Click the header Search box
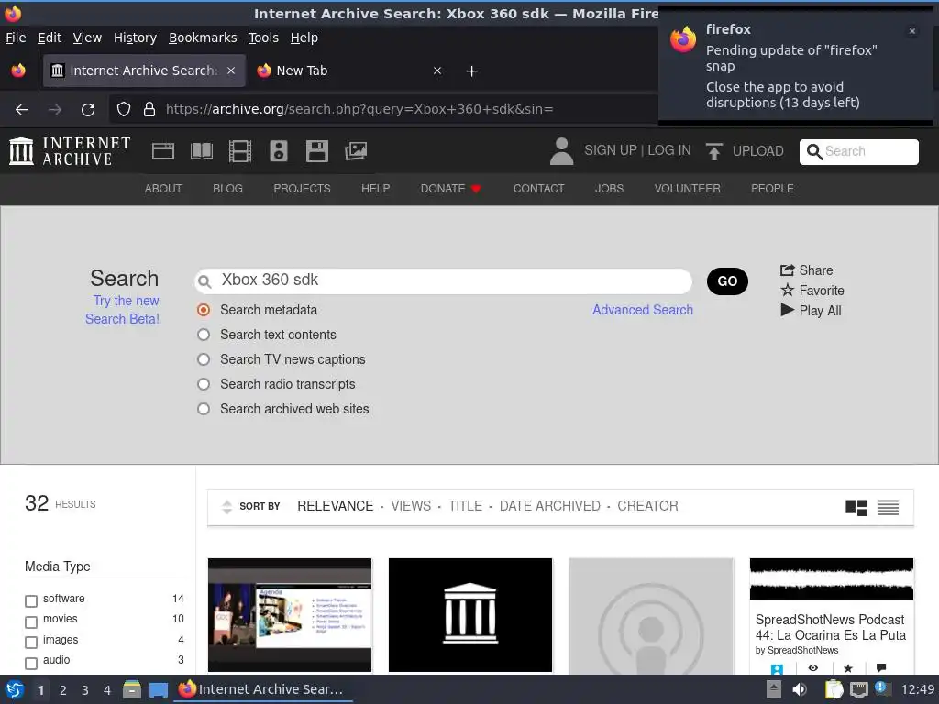Viewport: 939px width, 704px height. 858,151
